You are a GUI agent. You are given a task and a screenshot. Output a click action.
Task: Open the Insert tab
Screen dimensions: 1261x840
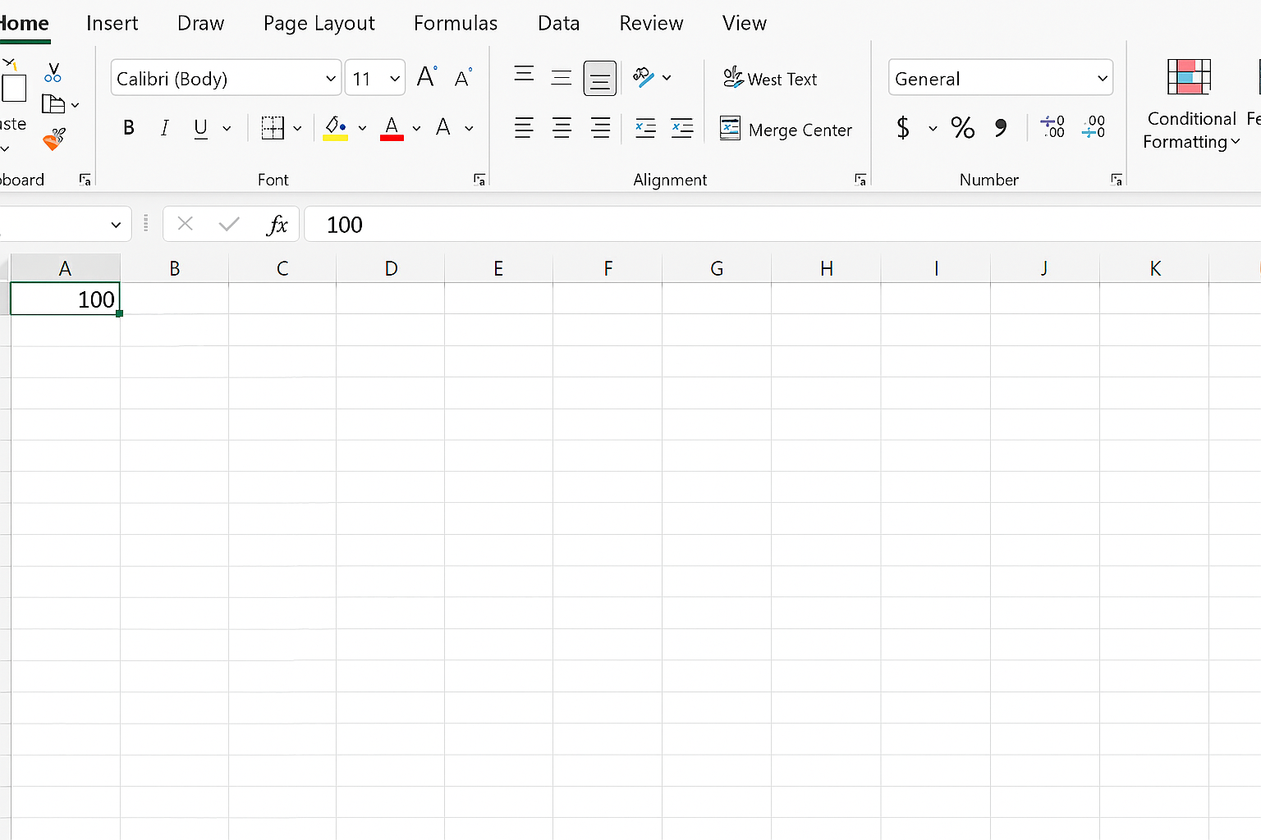click(x=112, y=23)
